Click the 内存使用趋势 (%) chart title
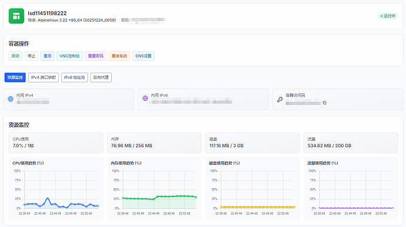This screenshot has width=406, height=227. click(x=126, y=163)
